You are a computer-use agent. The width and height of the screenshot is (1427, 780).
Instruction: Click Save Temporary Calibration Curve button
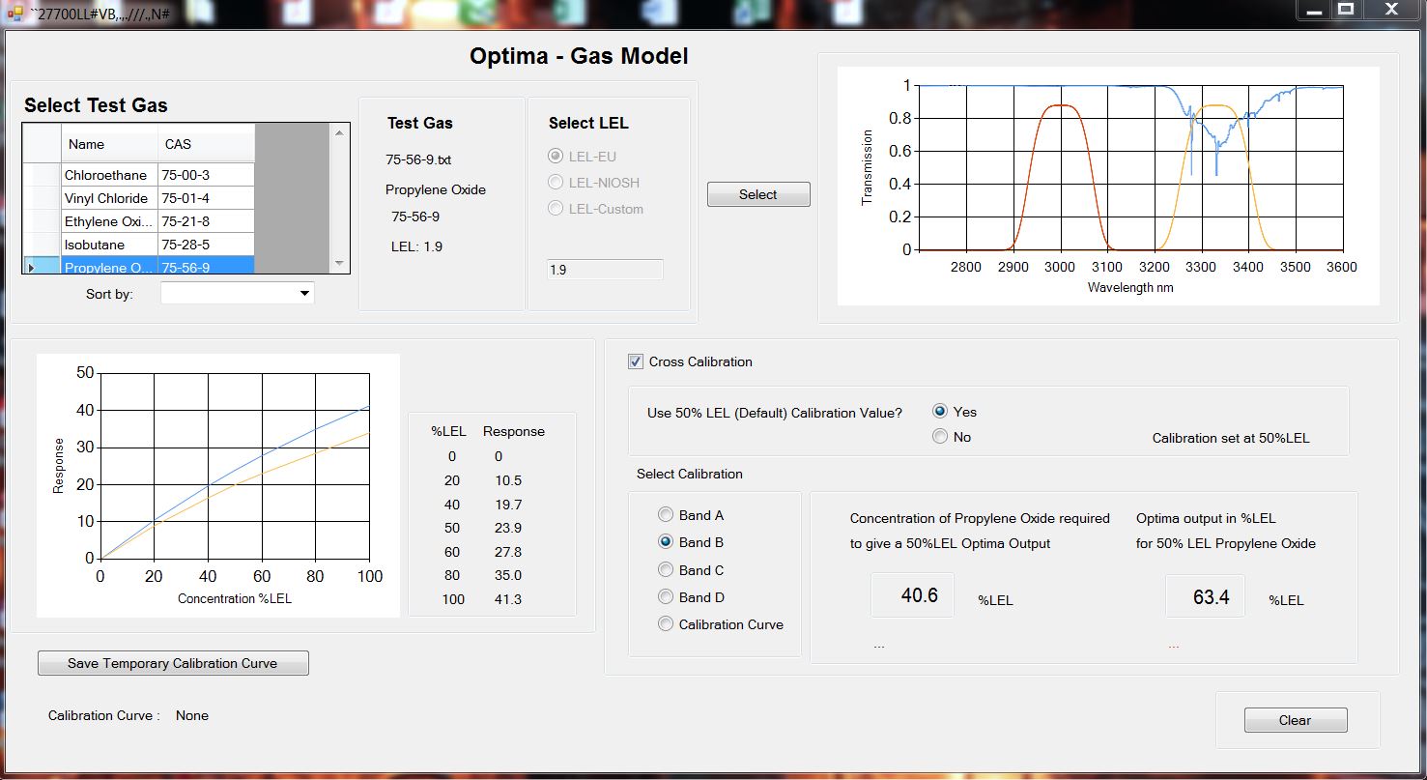(x=173, y=663)
